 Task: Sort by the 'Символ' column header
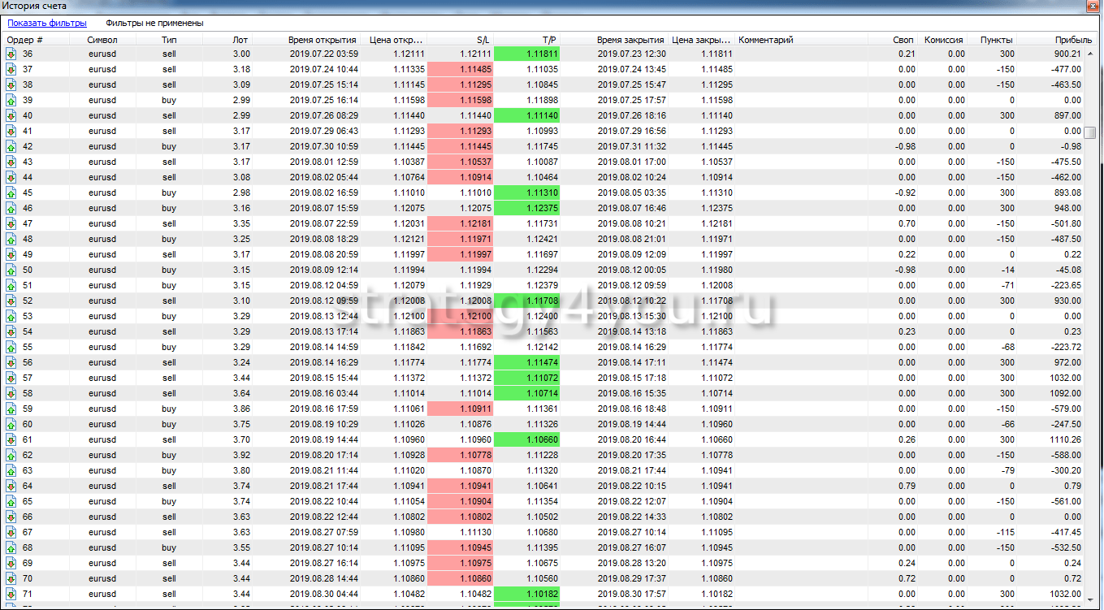(x=102, y=39)
